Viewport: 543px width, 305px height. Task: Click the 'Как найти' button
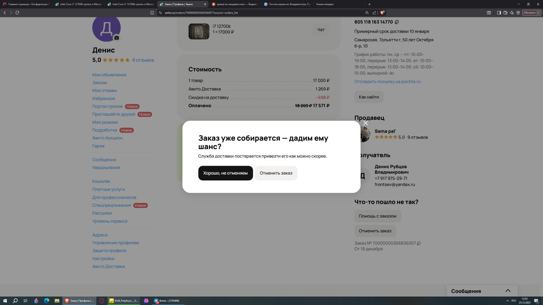(369, 97)
